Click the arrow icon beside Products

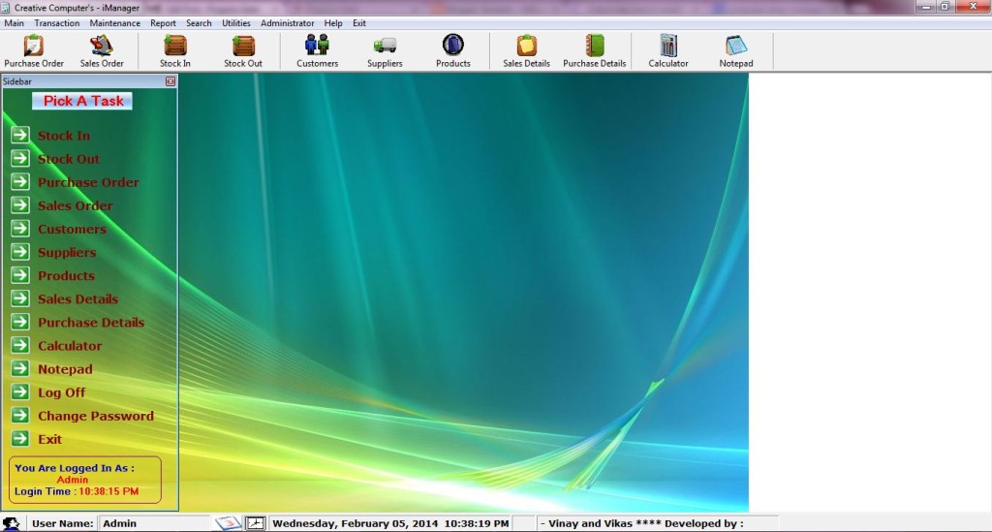coord(20,275)
